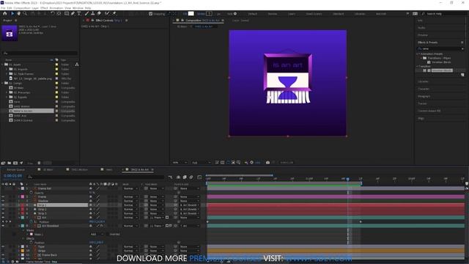The image size is (469, 264).
Task: Select the Eraser tool
Action: (x=99, y=13)
